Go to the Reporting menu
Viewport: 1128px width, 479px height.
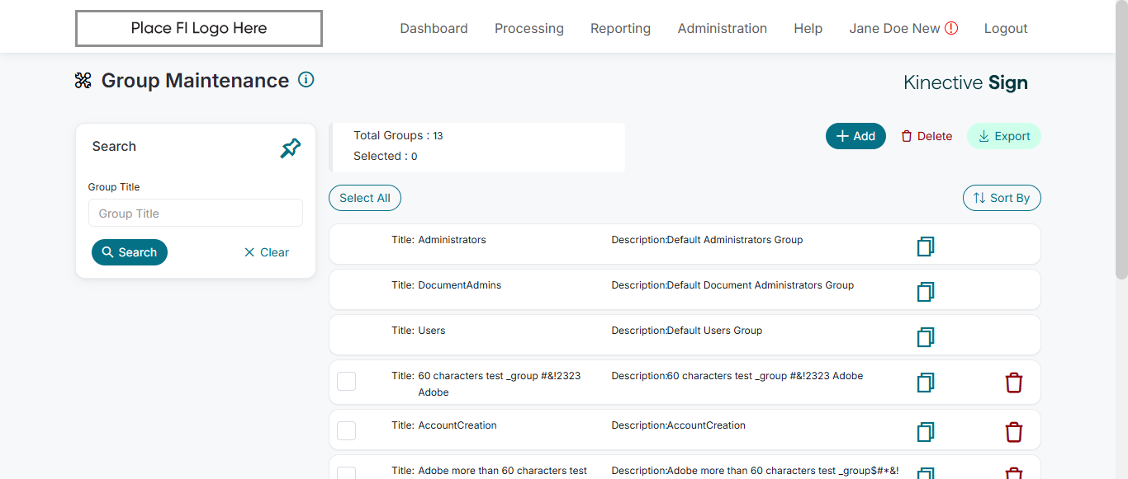coord(620,28)
